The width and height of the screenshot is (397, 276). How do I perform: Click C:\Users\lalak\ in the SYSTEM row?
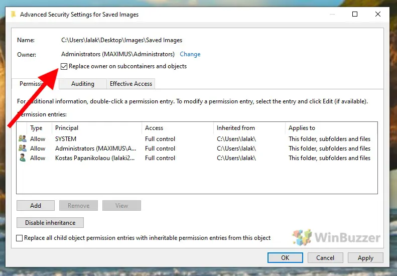coord(236,139)
